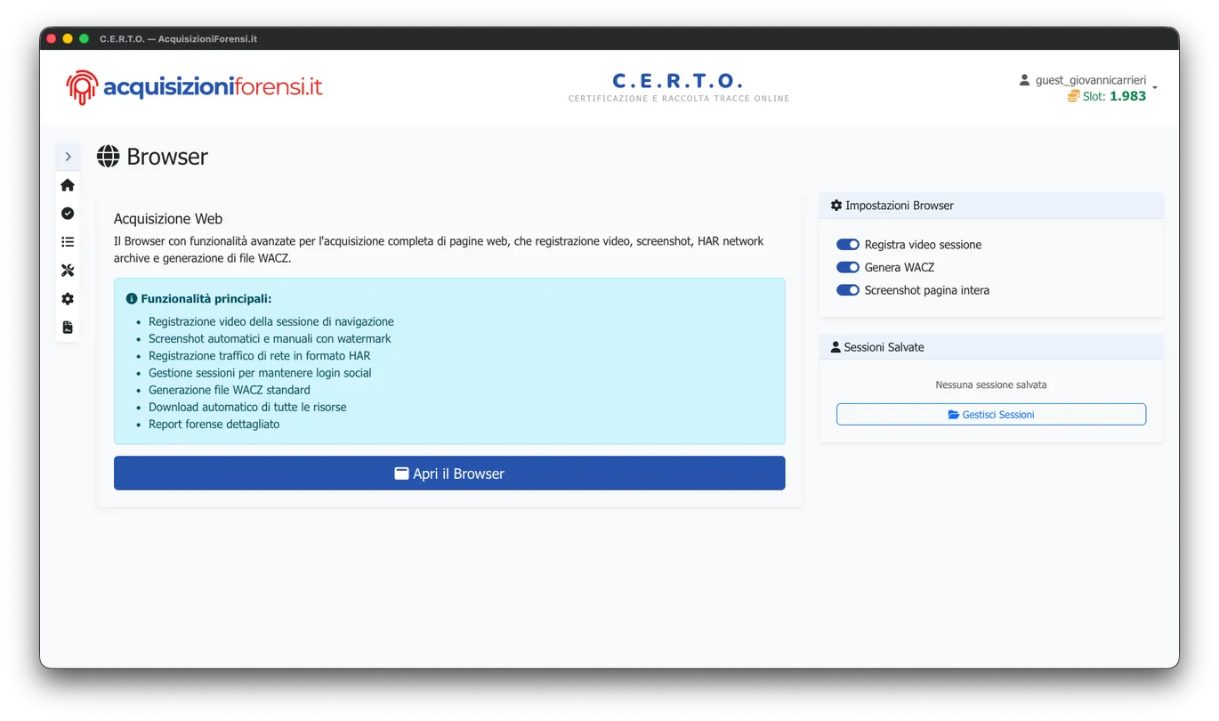
Task: Expand the sidebar with the chevron arrow
Action: tap(68, 155)
